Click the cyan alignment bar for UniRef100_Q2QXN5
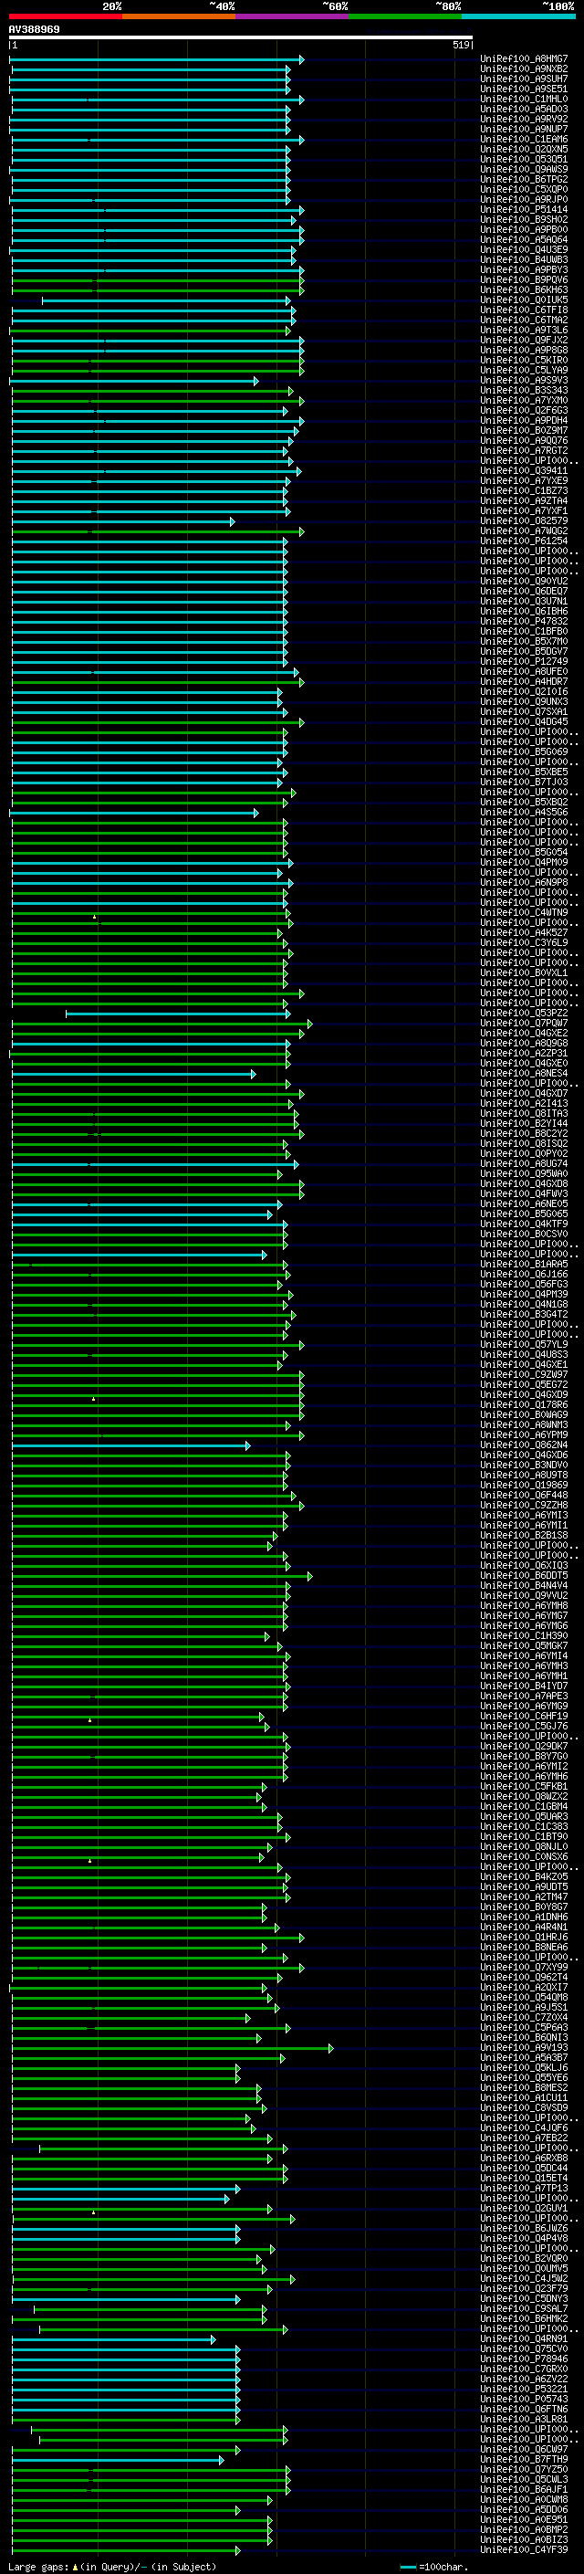Viewport: 584px width, 2574px height. [x=151, y=150]
